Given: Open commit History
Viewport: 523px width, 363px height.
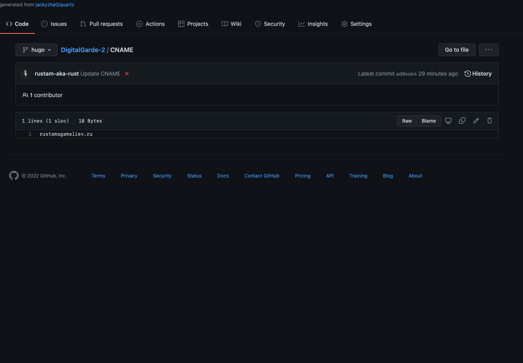Looking at the screenshot, I should point(478,74).
